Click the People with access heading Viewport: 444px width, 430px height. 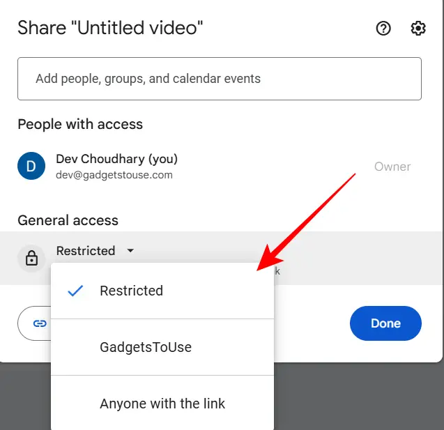[x=80, y=124]
